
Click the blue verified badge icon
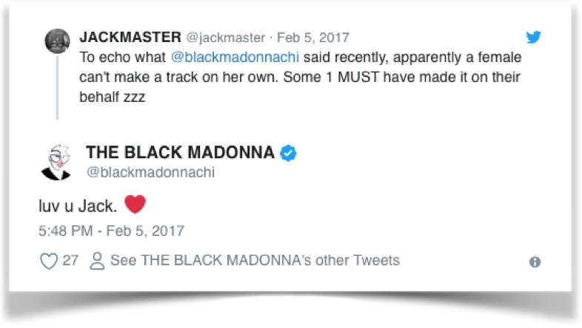pyautogui.click(x=289, y=153)
